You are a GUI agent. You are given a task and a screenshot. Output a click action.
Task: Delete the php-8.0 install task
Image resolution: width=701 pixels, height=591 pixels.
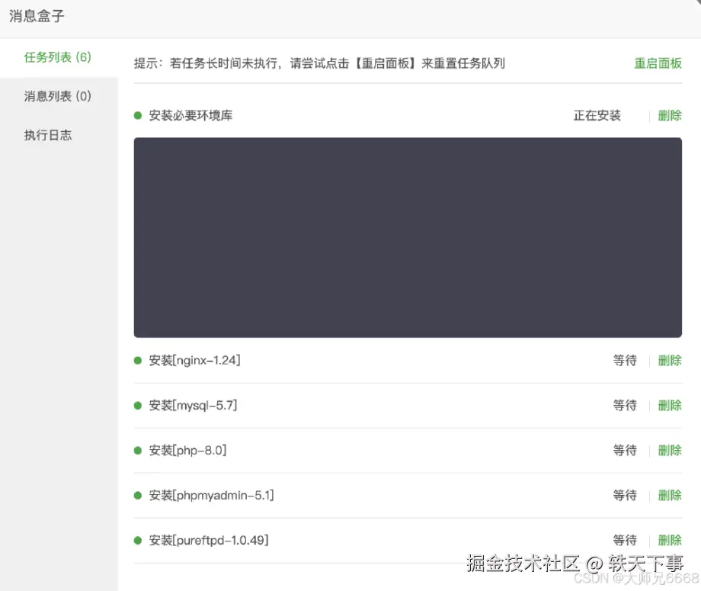(670, 450)
